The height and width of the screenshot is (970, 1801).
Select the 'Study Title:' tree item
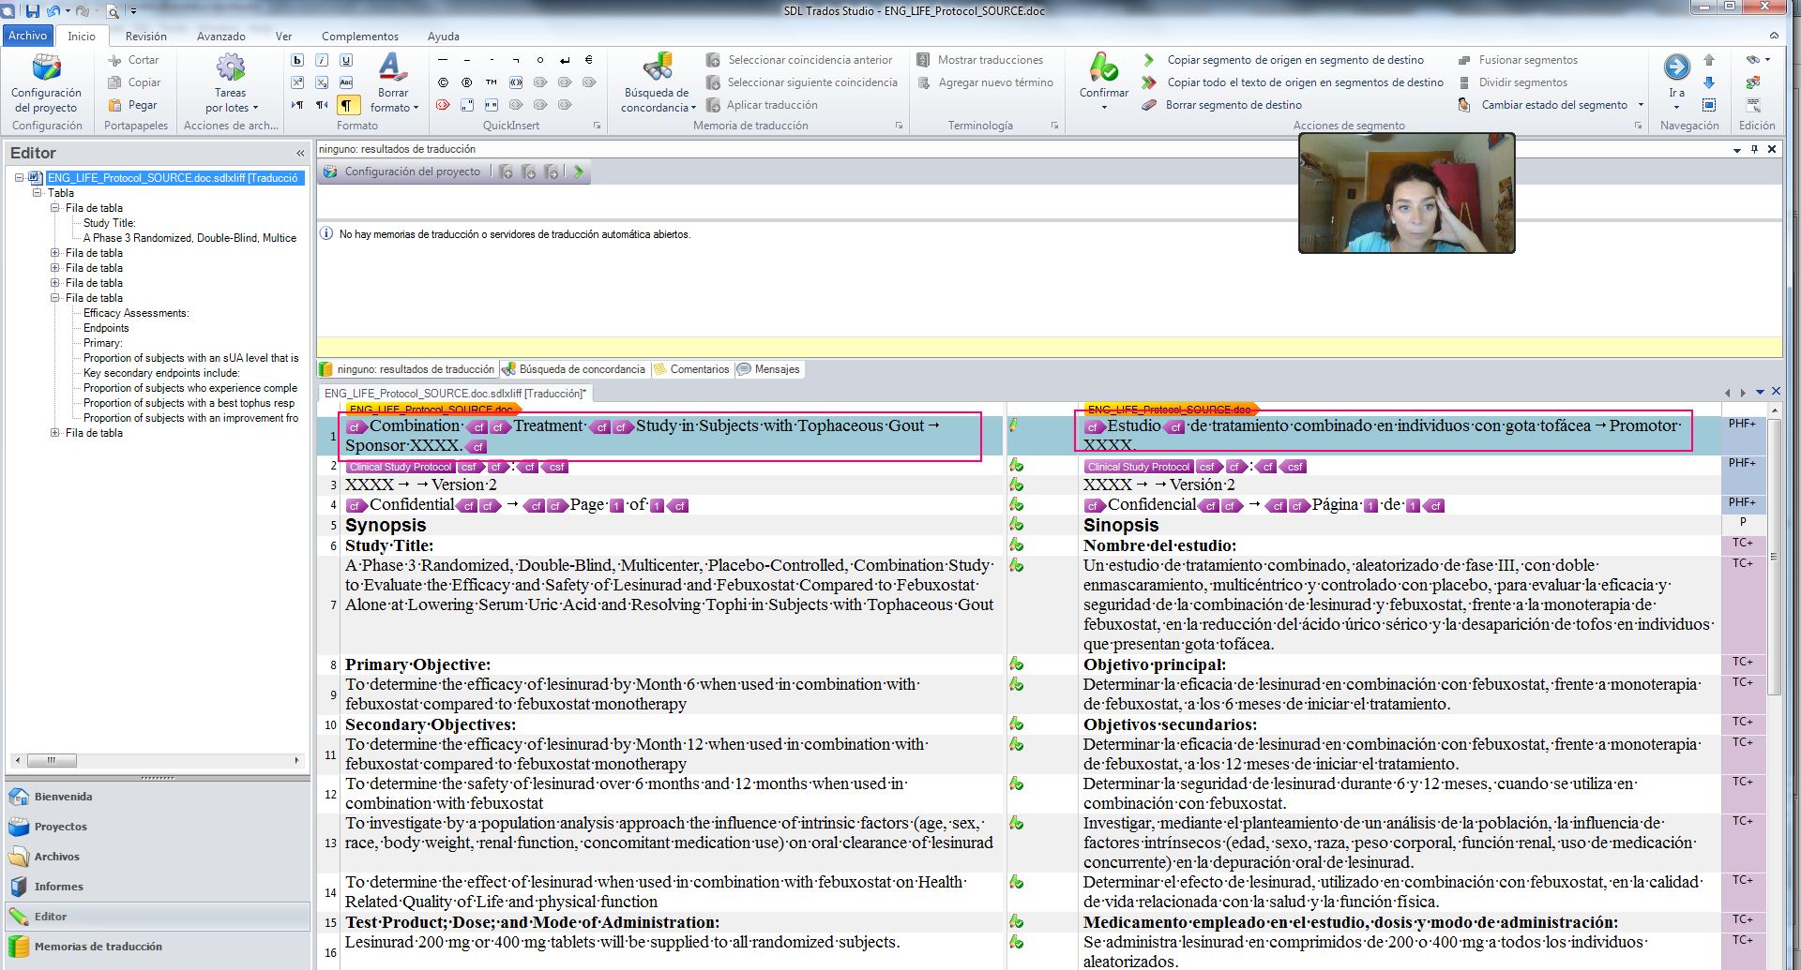point(109,223)
